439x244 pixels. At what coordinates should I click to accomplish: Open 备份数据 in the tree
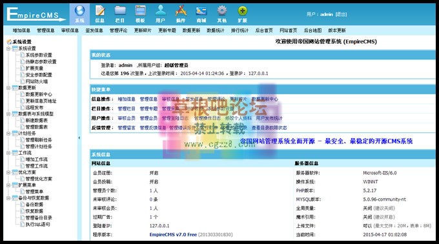pos(34,205)
